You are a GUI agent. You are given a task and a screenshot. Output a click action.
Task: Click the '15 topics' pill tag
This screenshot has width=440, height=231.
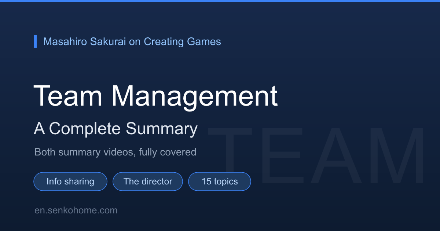tap(220, 181)
